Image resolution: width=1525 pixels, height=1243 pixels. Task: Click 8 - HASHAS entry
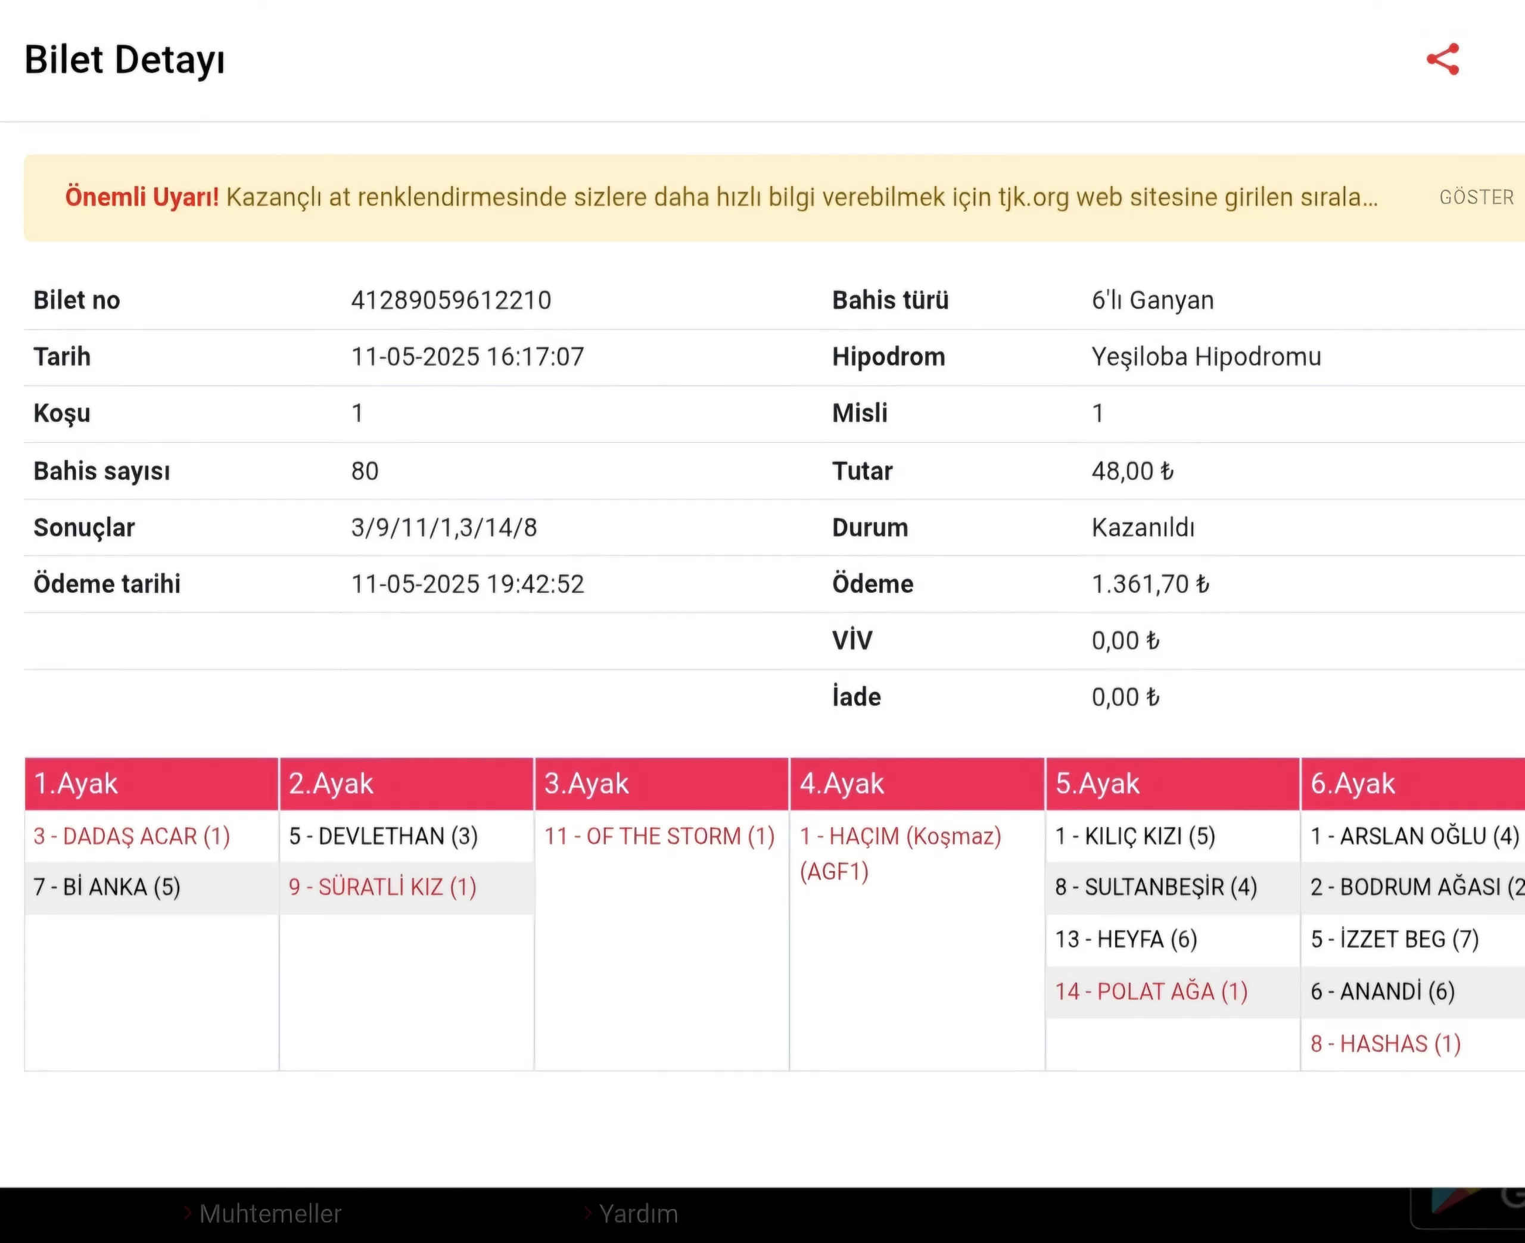pos(1386,1044)
